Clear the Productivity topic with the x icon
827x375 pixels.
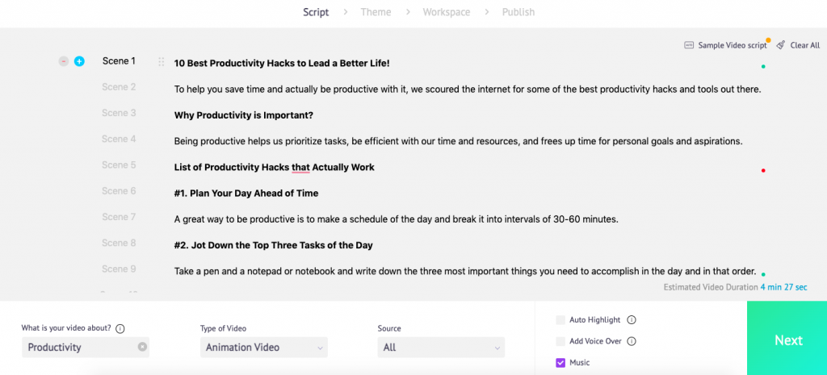coord(142,347)
